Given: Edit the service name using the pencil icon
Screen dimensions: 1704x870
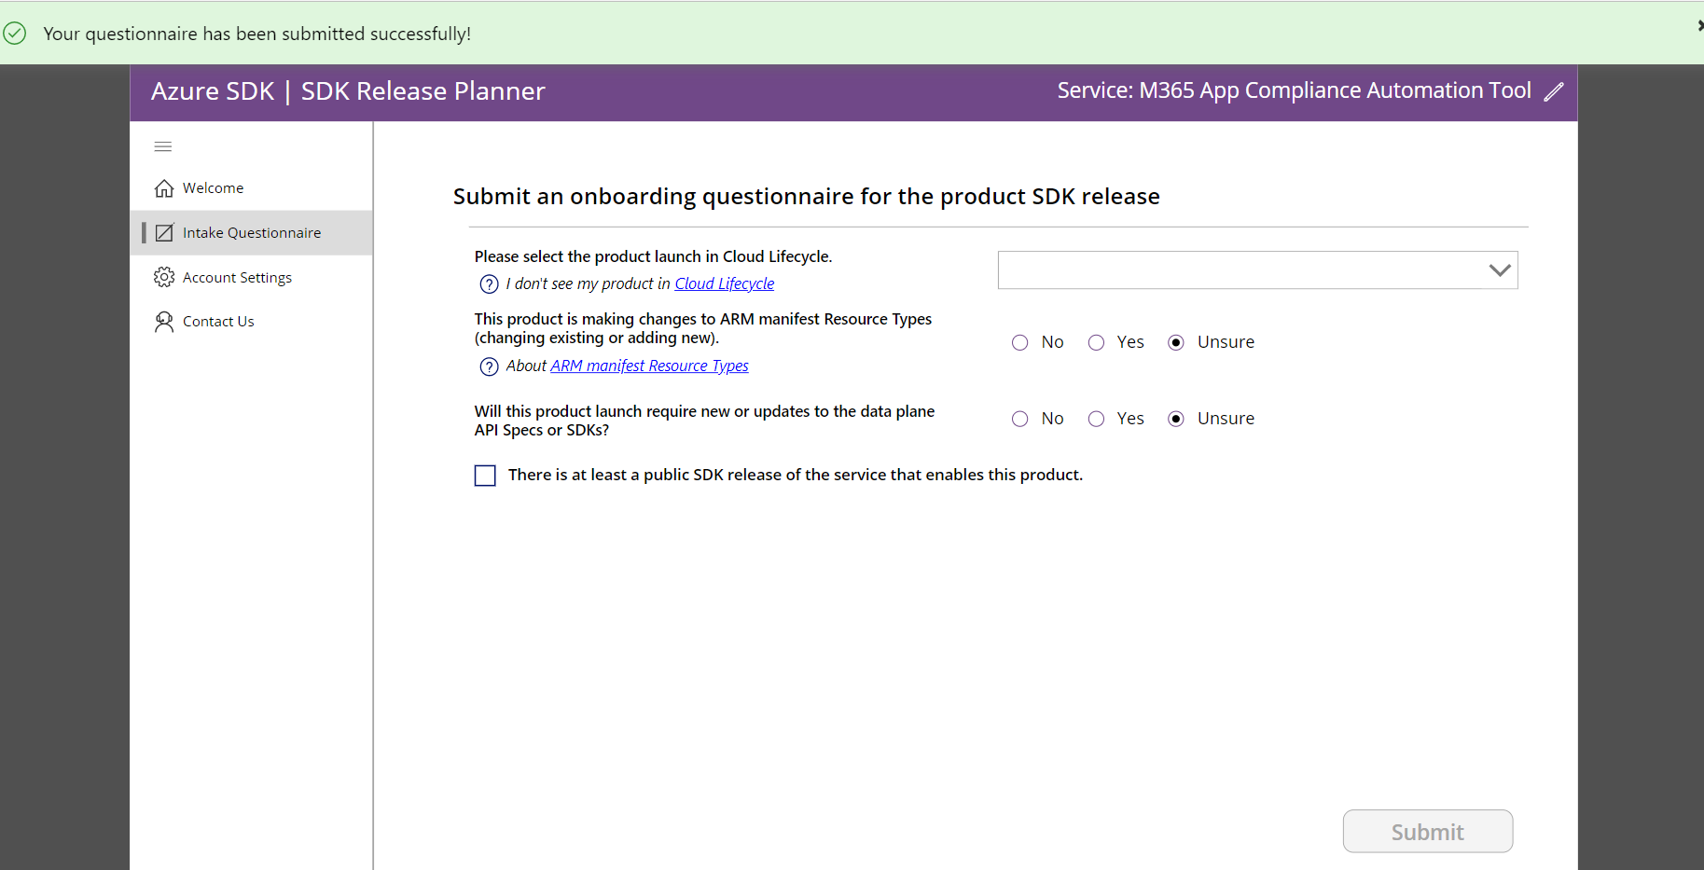Looking at the screenshot, I should coord(1555,90).
